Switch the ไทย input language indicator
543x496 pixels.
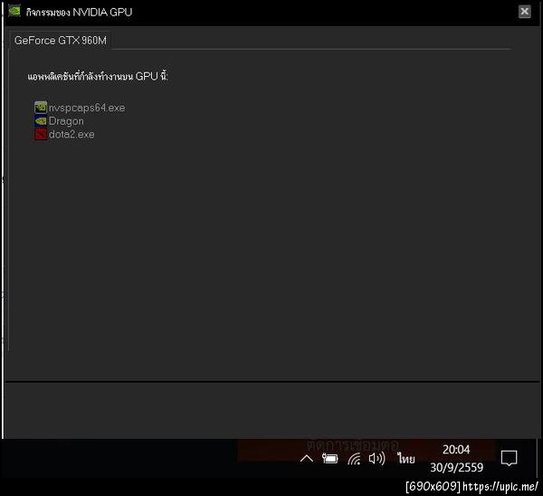coord(405,459)
